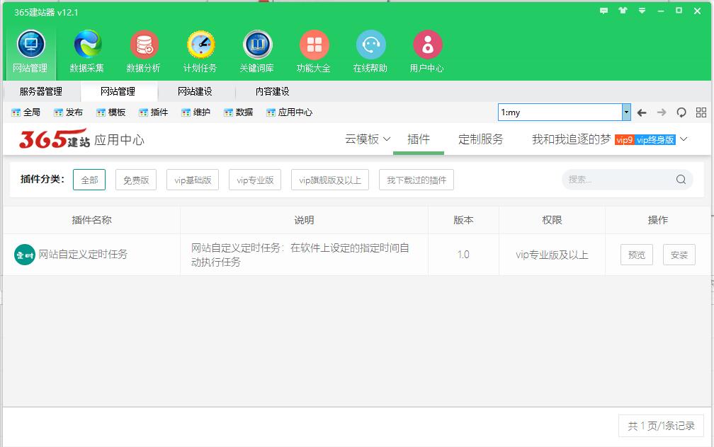Select the 插件 navigation tab
Screen dimensions: 714x447
point(419,139)
